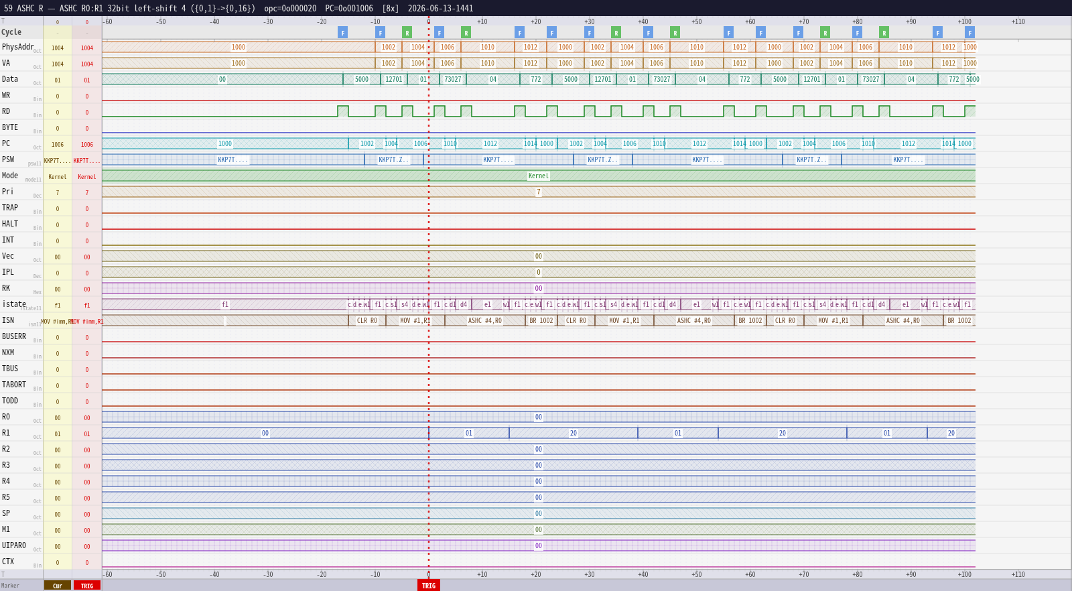Select the BUSERR signal row label
This screenshot has width=1072, height=591.
[14, 336]
